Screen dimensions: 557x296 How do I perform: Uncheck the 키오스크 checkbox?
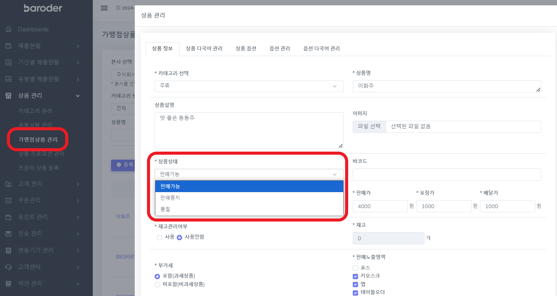coord(355,276)
